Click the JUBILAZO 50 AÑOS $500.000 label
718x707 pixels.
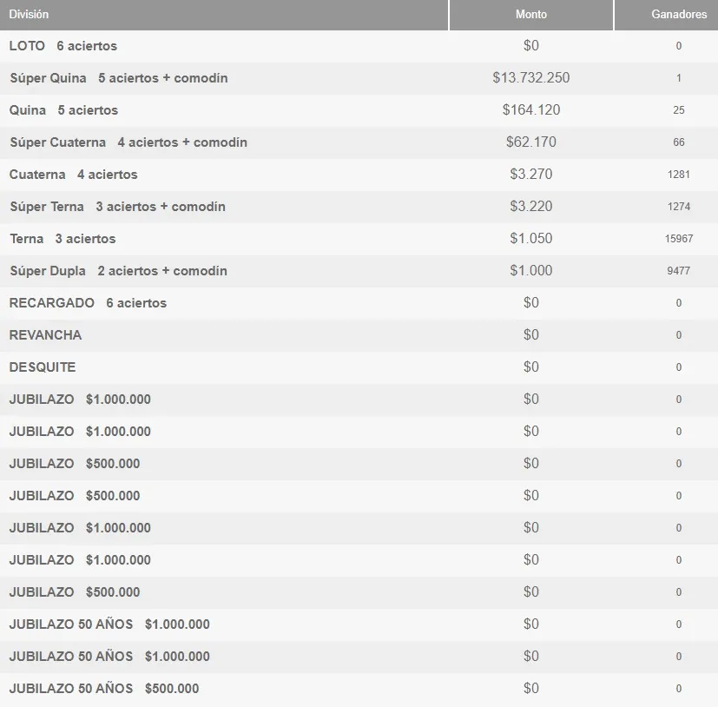point(102,689)
